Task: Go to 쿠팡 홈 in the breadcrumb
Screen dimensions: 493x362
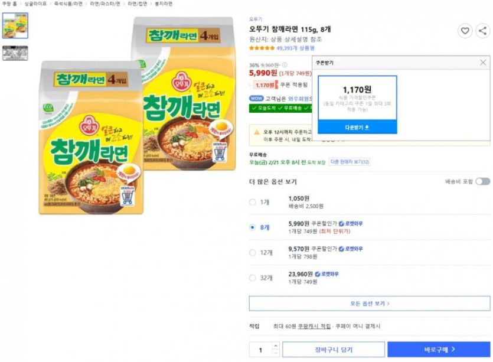Action: [x=10, y=4]
